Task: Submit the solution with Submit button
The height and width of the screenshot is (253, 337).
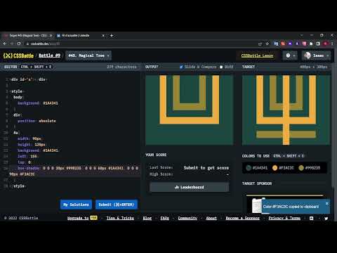Action: click(x=117, y=205)
